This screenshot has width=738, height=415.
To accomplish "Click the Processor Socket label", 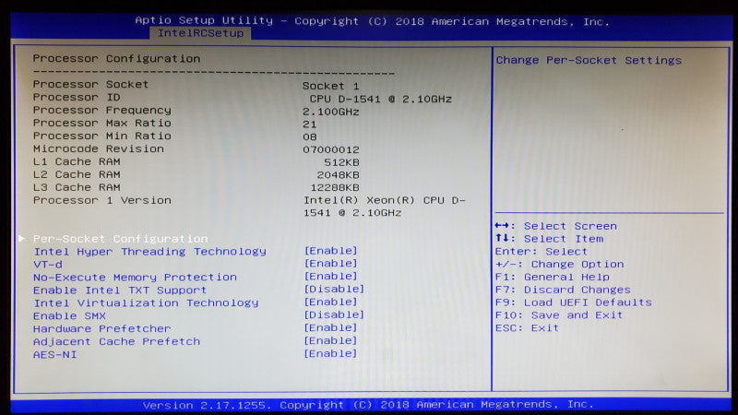I will (x=90, y=84).
